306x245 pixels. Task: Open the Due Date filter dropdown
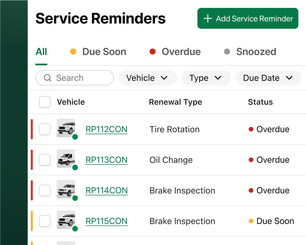[x=268, y=78]
